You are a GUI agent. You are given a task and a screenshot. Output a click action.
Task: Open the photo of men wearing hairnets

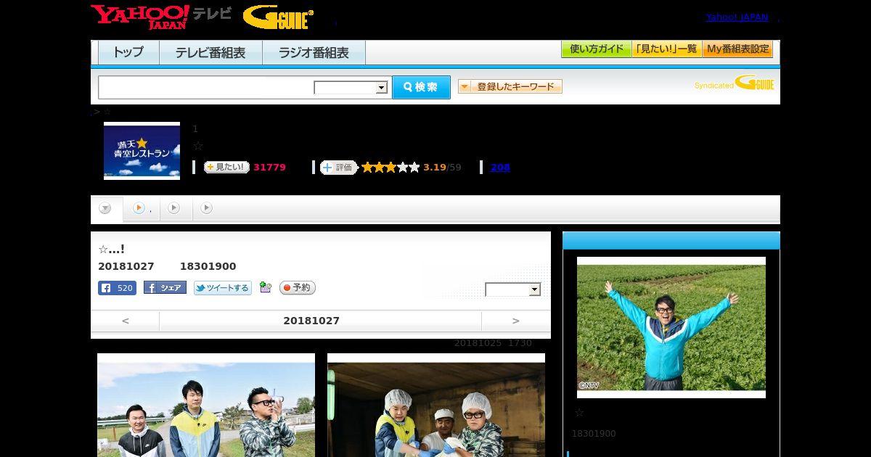[x=436, y=405]
